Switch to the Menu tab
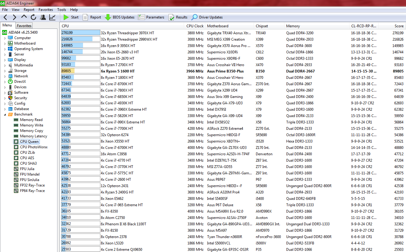The width and height of the screenshot is (406, 252). click(x=7, y=25)
